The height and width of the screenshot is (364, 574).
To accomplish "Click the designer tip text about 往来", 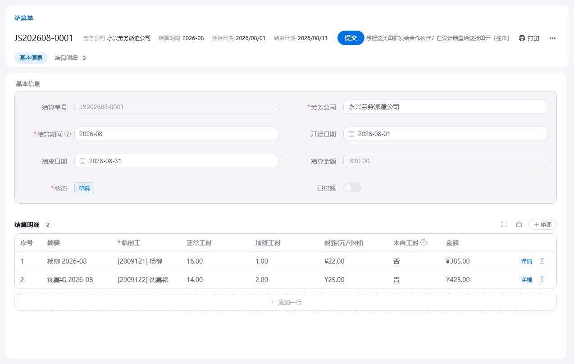I will [438, 38].
